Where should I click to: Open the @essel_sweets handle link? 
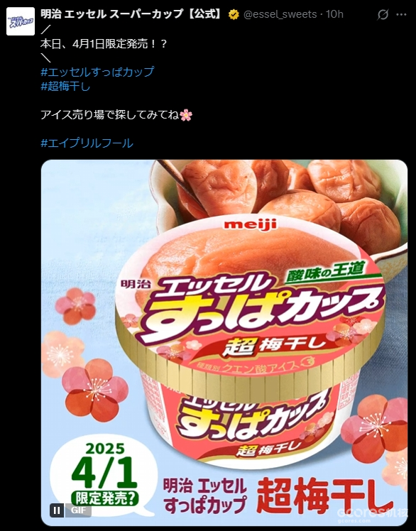(x=280, y=14)
